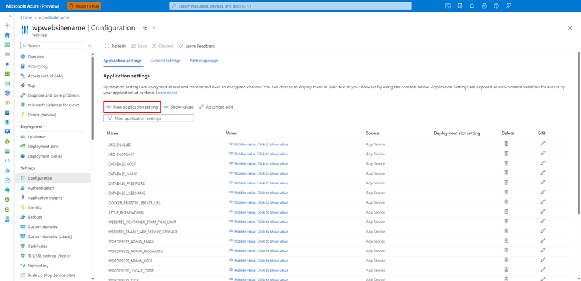This screenshot has width=581, height=281.
Task: Open portal settings gear icon
Action: [x=484, y=6]
